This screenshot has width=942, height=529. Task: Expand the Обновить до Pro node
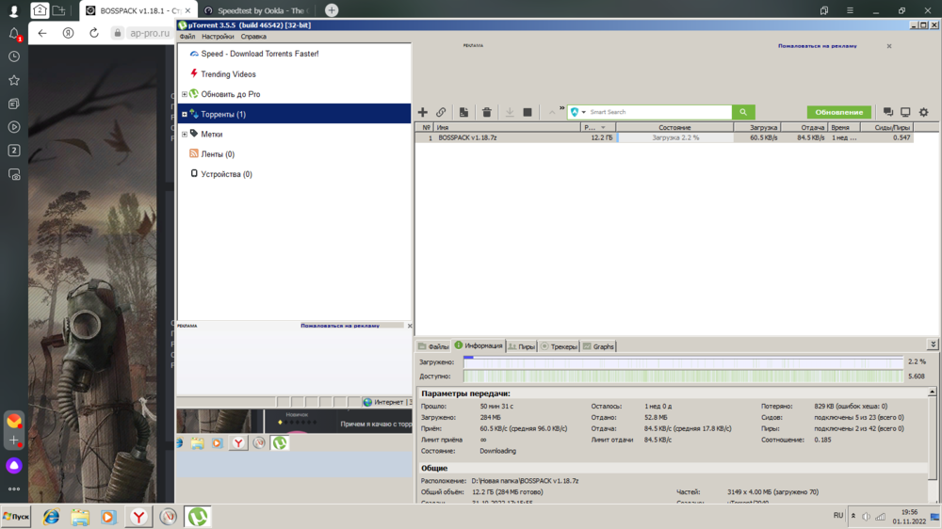(185, 94)
